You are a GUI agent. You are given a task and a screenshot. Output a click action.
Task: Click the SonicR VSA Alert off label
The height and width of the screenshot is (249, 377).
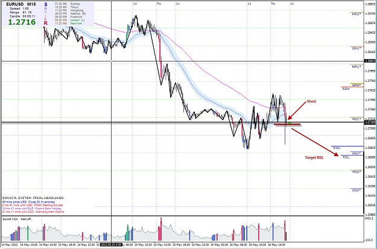pyautogui.click(x=17, y=219)
